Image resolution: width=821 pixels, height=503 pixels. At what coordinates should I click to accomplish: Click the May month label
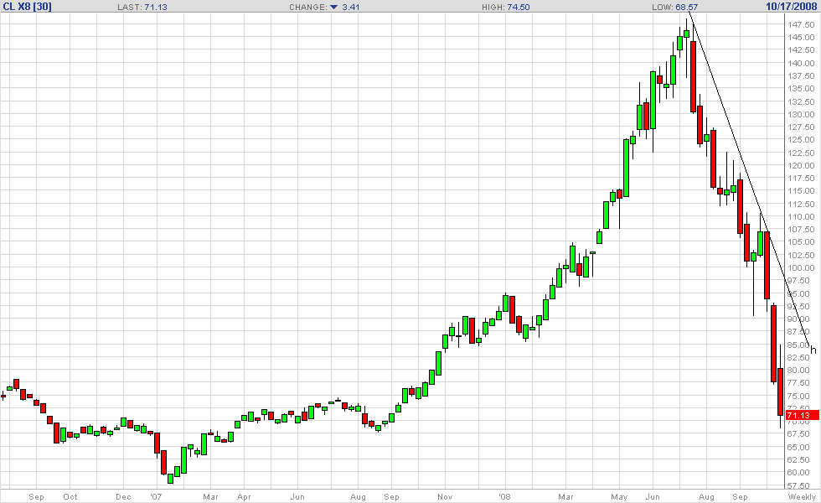[x=619, y=496]
